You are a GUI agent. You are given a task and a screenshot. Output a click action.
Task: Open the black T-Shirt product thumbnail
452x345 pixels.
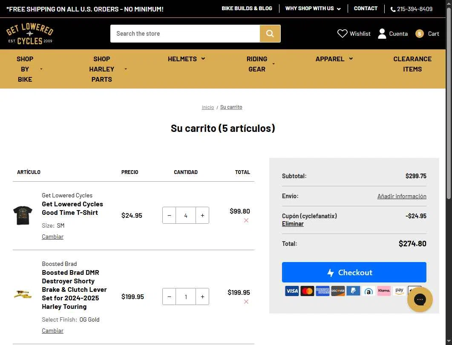(23, 215)
